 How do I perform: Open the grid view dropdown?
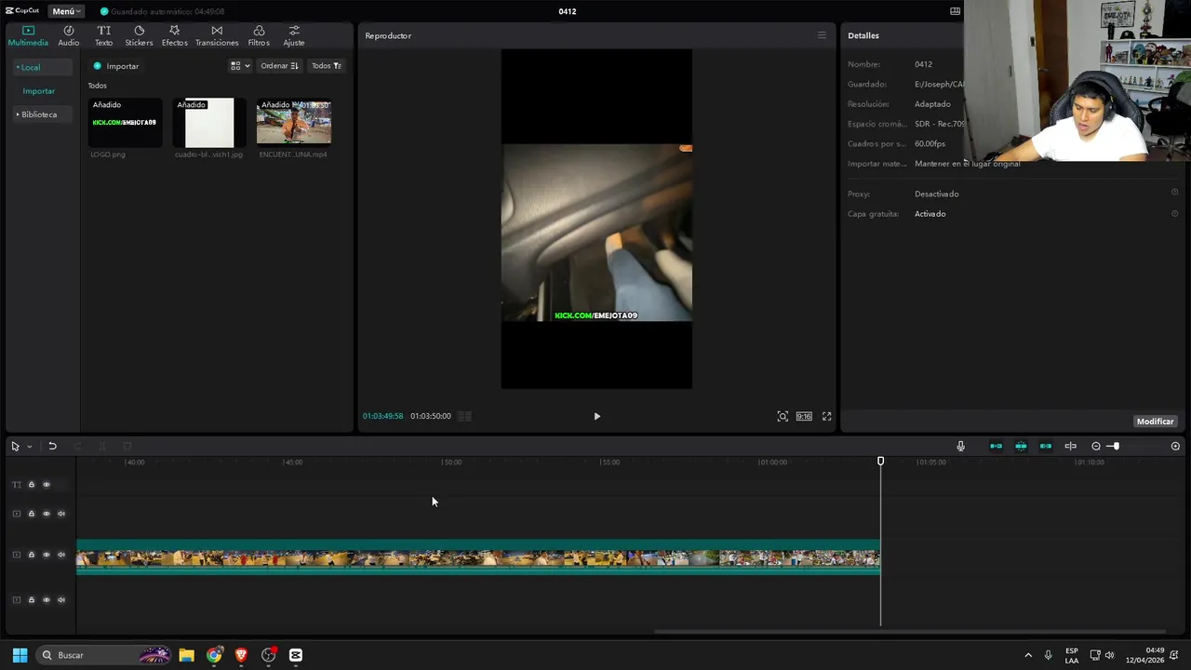click(240, 66)
